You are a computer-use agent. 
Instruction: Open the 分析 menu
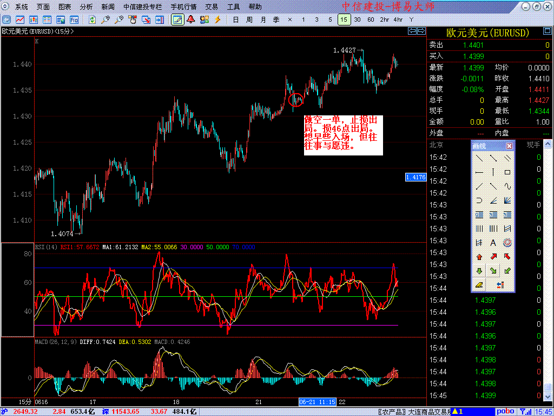click(86, 6)
